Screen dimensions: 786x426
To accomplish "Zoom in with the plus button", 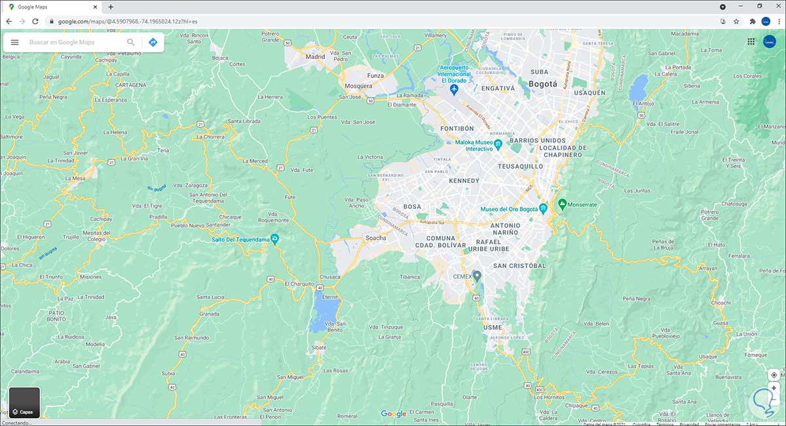I will pyautogui.click(x=774, y=388).
